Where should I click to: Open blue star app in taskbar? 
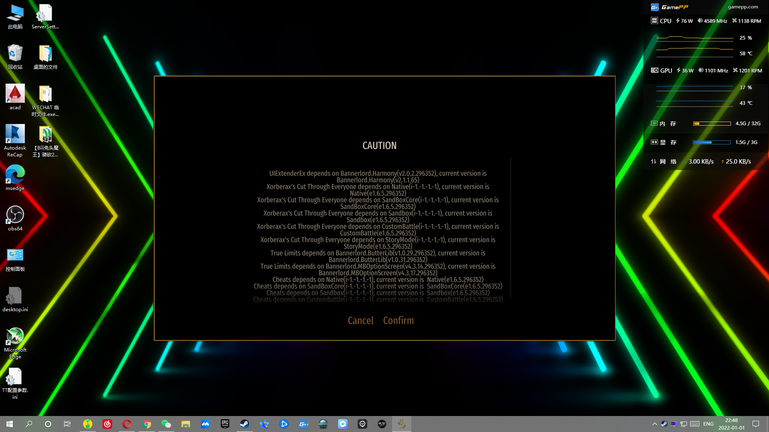(264, 424)
